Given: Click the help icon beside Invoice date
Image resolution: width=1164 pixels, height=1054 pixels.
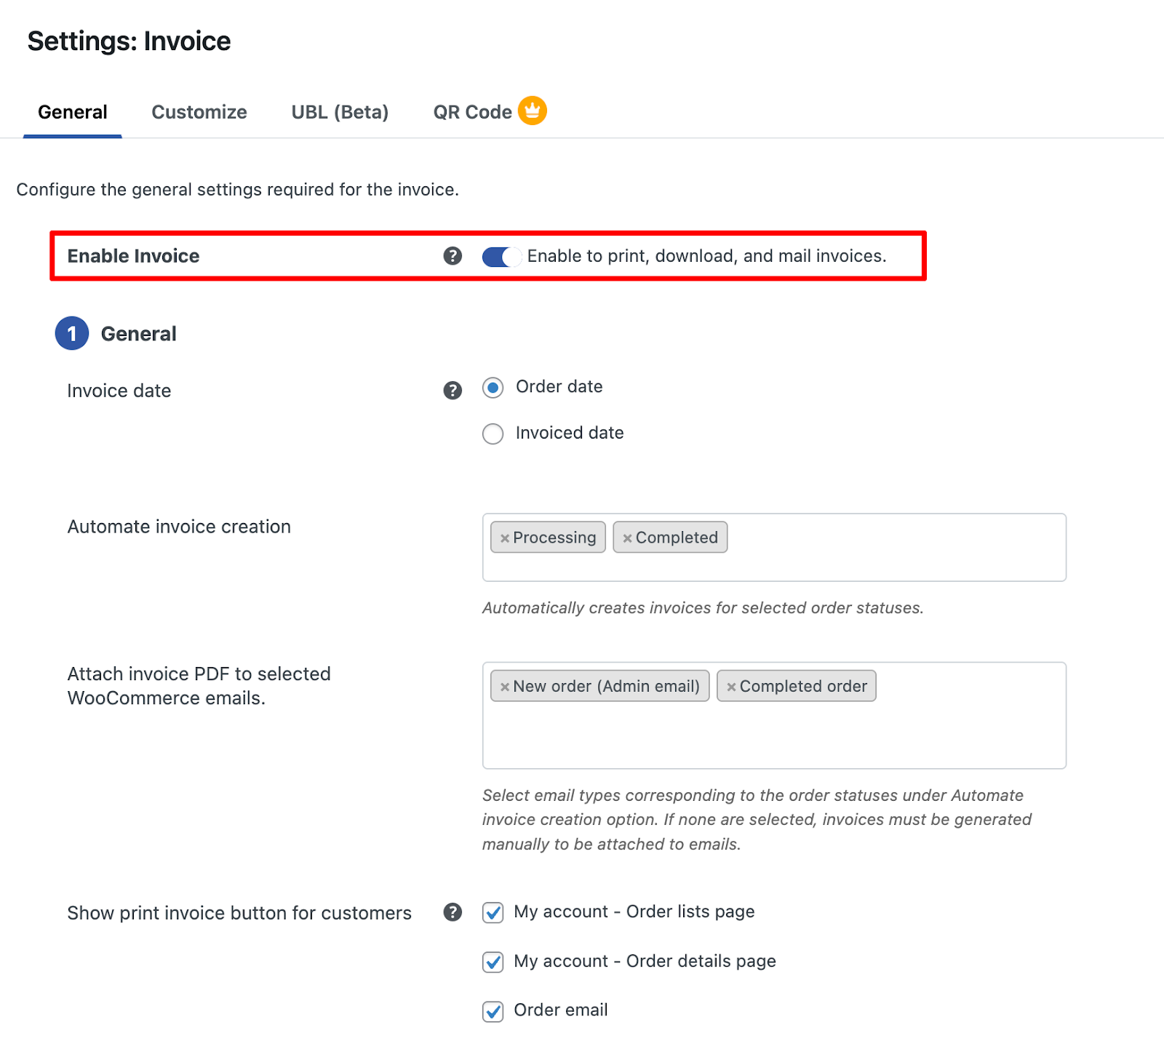Looking at the screenshot, I should [452, 390].
